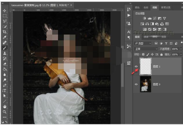The height and width of the screenshot is (125, 183).
Task: Click the 图层 0 photo thumbnail
Action: click(x=146, y=84)
